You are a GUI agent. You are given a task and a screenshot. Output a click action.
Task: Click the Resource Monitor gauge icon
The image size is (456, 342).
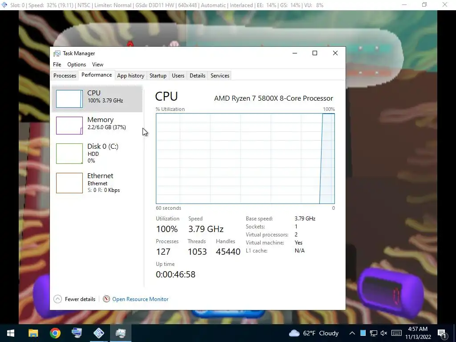coord(106,299)
